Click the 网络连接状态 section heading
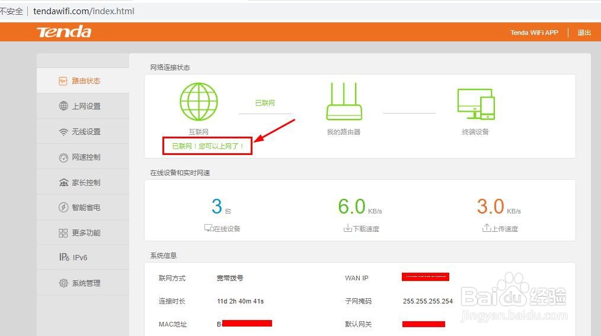The width and height of the screenshot is (601, 336). [x=170, y=67]
